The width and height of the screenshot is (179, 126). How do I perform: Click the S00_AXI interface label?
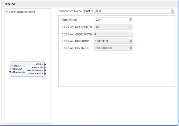[x=18, y=66]
